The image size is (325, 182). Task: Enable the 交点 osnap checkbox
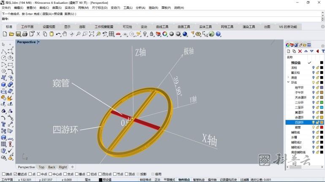(x=65, y=174)
